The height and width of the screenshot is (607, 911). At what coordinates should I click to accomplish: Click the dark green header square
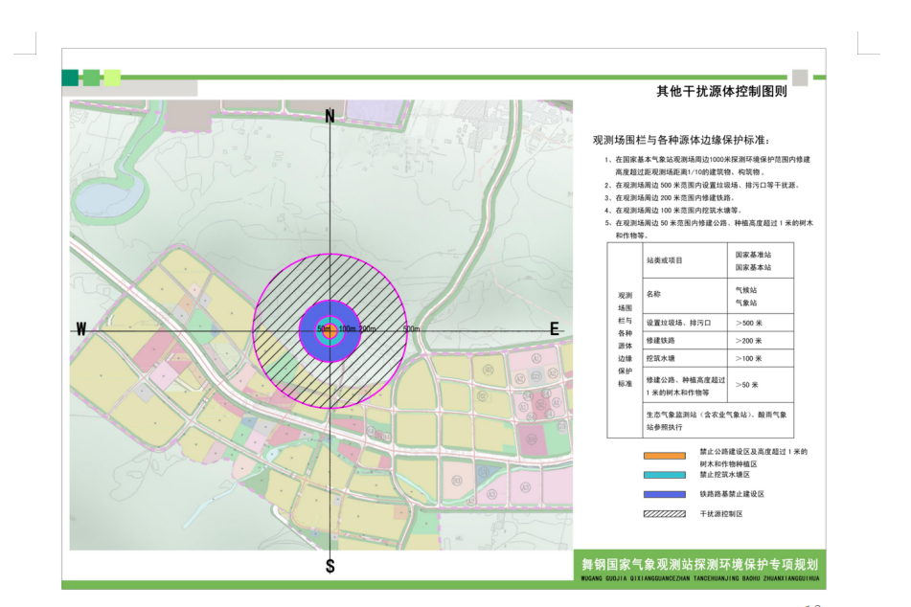pyautogui.click(x=70, y=78)
